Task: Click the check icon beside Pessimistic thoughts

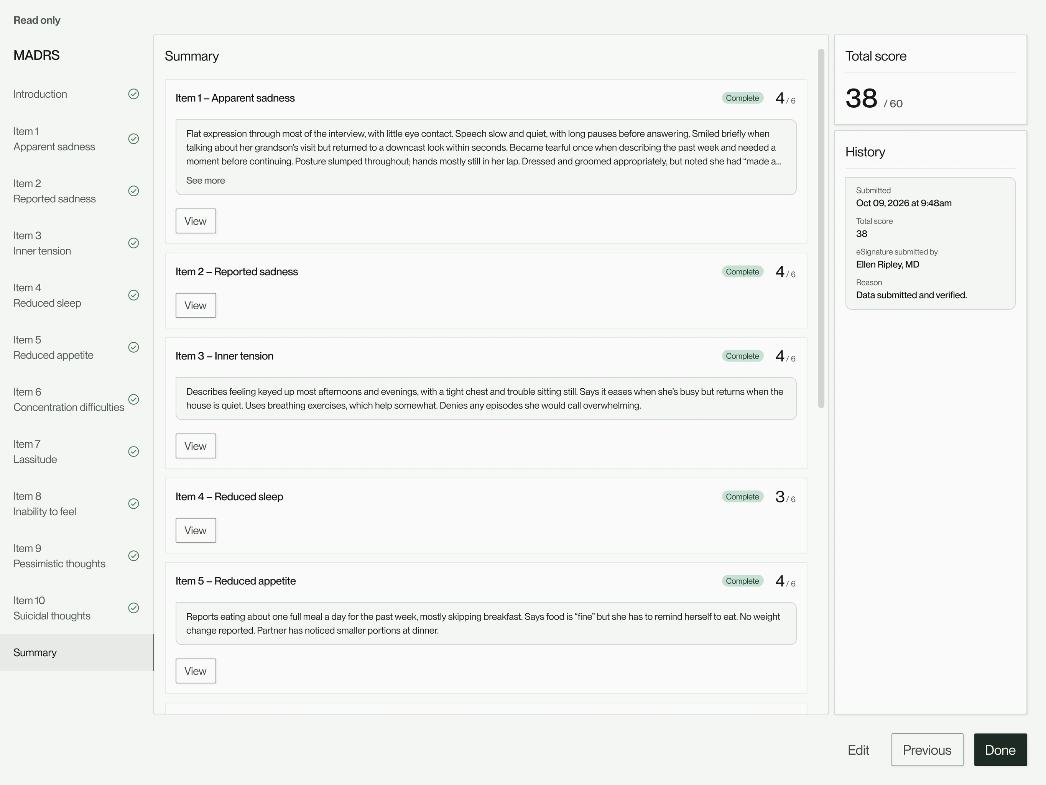Action: point(134,556)
